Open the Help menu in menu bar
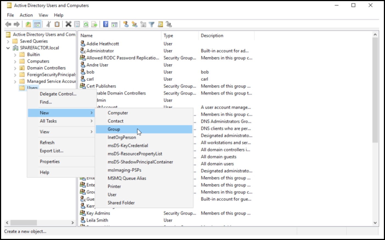The height and width of the screenshot is (240, 385). click(58, 15)
